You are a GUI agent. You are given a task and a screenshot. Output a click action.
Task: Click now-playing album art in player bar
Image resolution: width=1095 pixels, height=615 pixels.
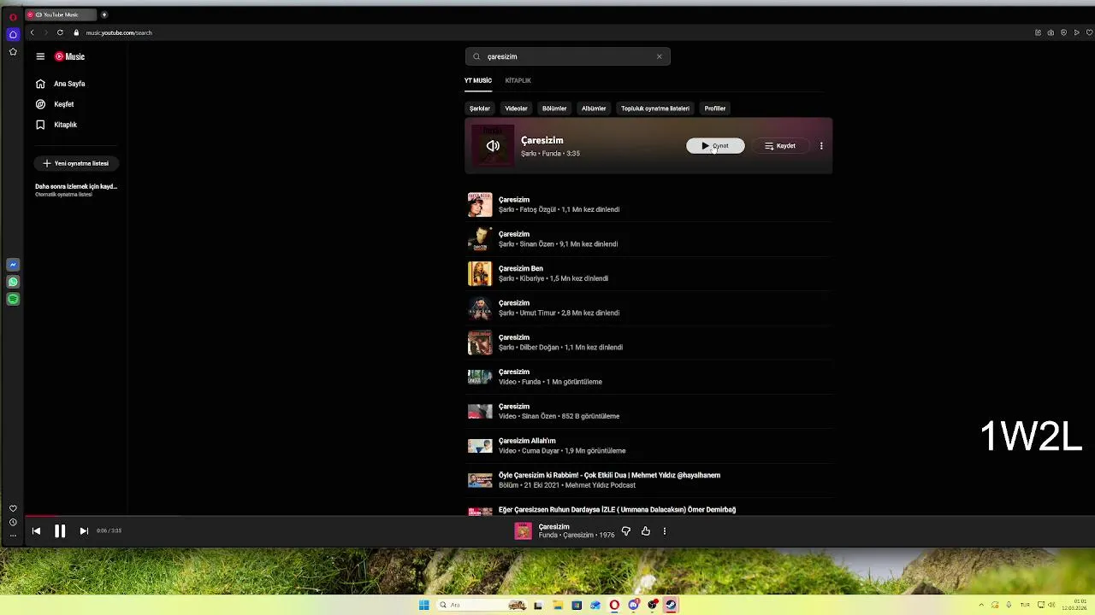pos(523,531)
